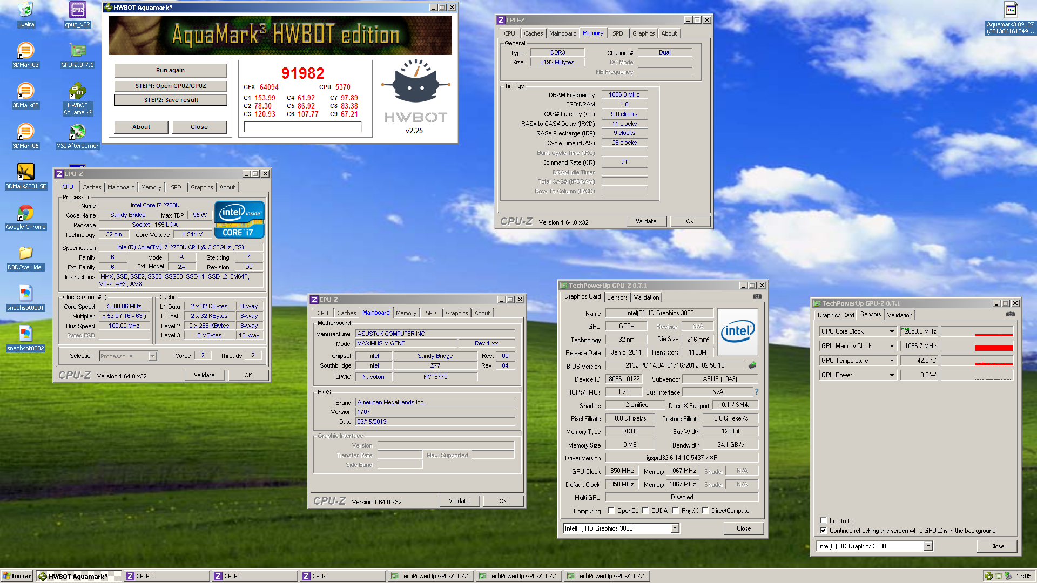Viewport: 1037px width, 583px height.
Task: Open snaphsot0002 file on desktop
Action: point(25,338)
